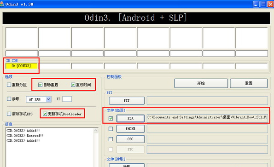
Task: Enable the 清除手机EFS checkbox
Action: coord(9,114)
